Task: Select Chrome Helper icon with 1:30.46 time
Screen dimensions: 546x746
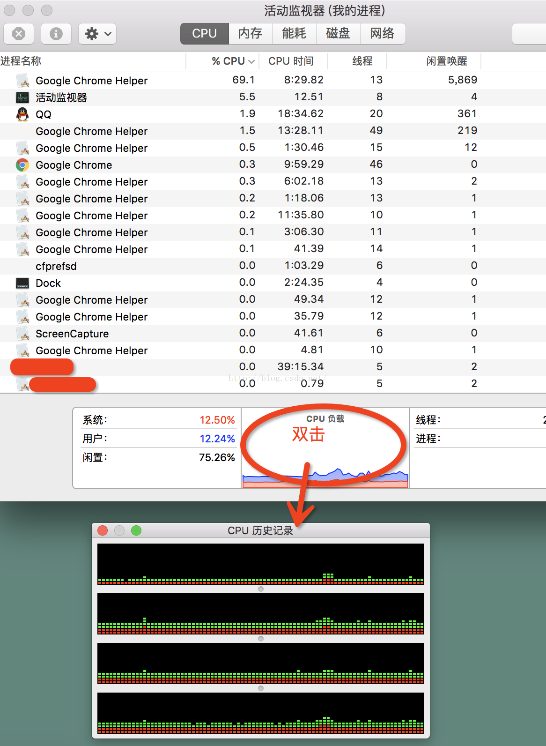Action: pyautogui.click(x=22, y=148)
